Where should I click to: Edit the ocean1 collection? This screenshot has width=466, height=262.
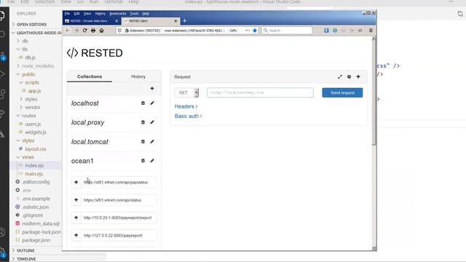[x=152, y=161]
